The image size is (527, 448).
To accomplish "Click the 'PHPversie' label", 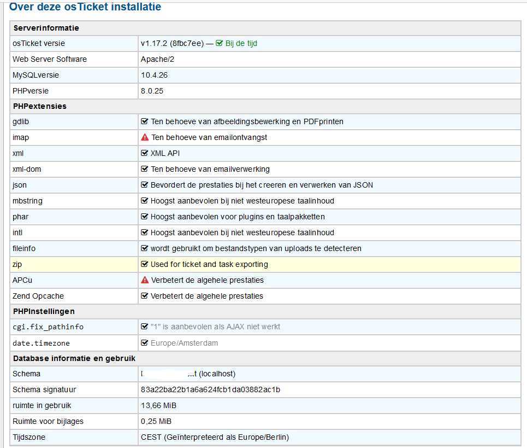I will (x=31, y=91).
